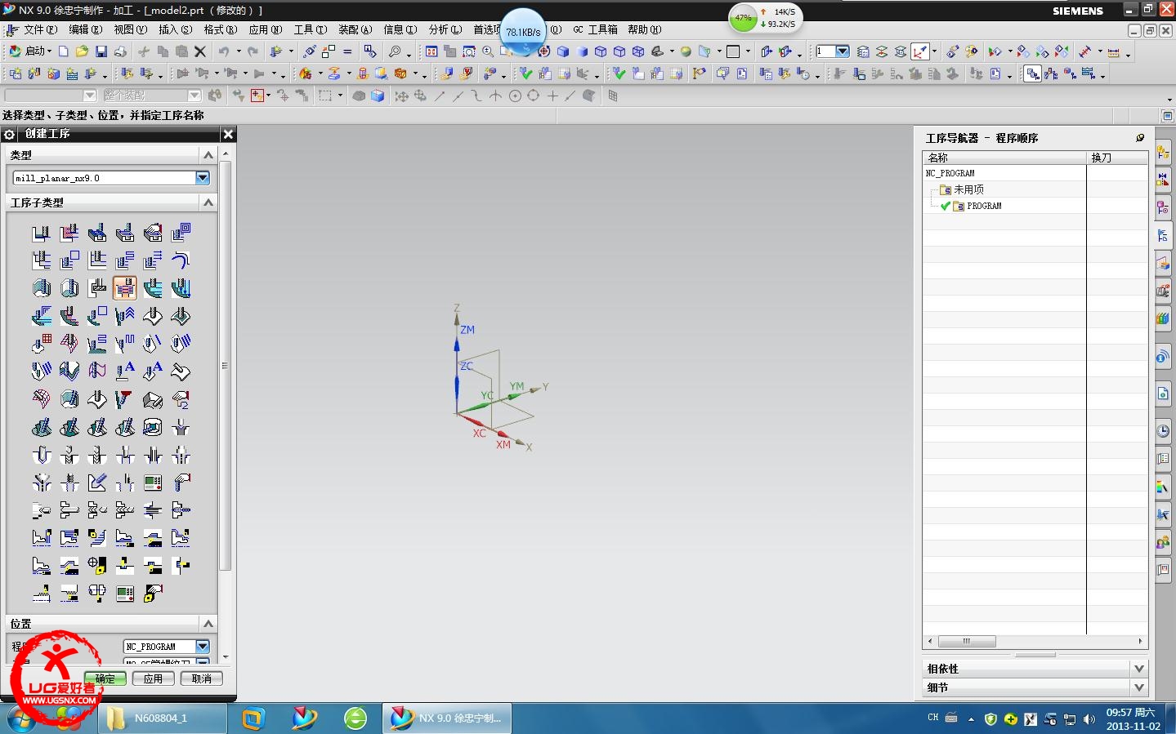Select the 未用项 node in navigator

click(968, 189)
